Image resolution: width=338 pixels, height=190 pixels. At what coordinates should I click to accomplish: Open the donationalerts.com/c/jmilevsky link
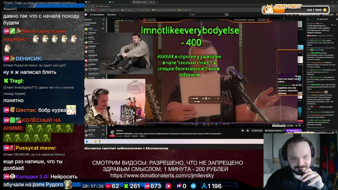coord(162,175)
